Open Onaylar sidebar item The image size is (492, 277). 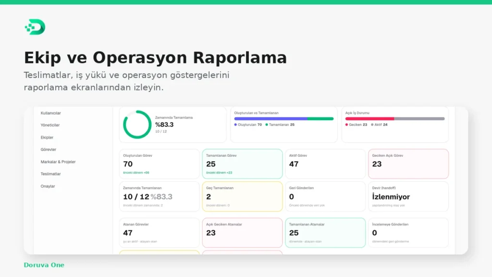[48, 186]
